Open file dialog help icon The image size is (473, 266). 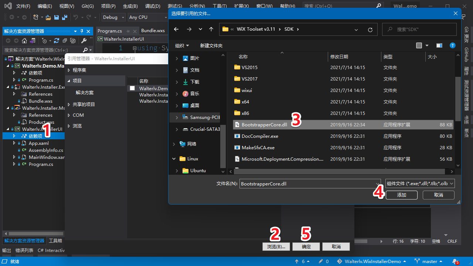coord(452,45)
